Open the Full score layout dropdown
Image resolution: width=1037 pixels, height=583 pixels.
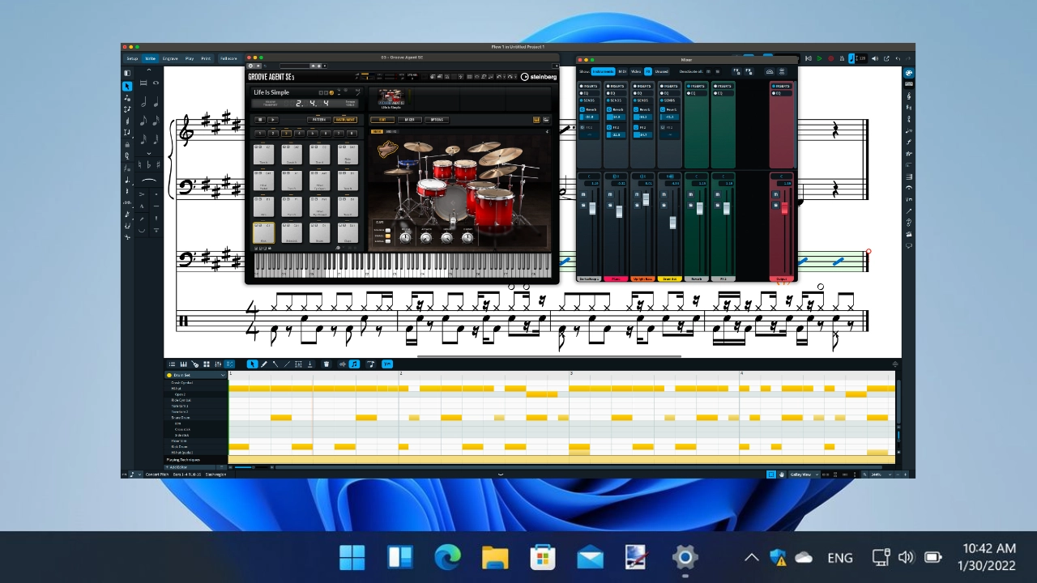pyautogui.click(x=229, y=58)
